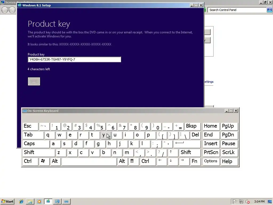Click the taskbar clock showing 3:04 PM

[x=259, y=202]
